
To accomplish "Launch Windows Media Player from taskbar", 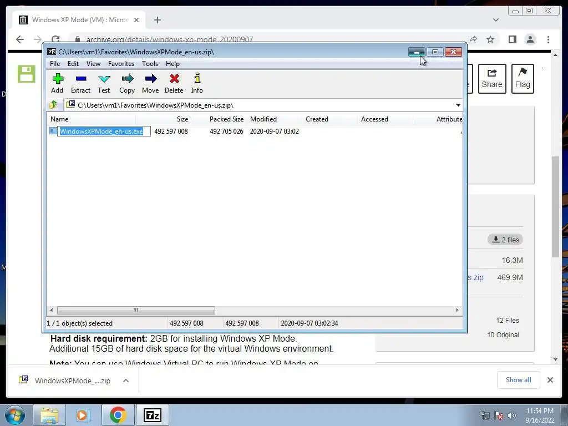I will 83,415.
